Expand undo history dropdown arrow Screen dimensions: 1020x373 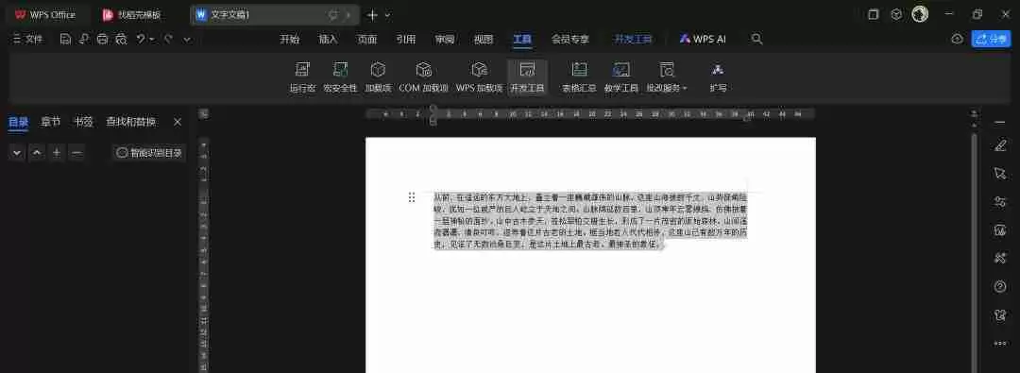click(x=152, y=39)
